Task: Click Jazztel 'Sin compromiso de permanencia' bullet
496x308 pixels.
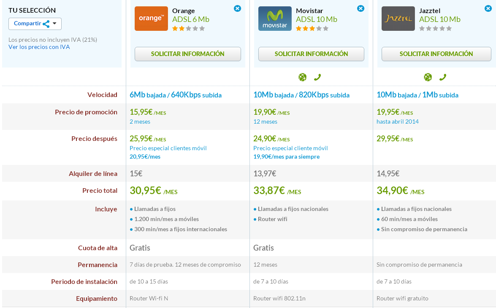Action: click(x=424, y=229)
